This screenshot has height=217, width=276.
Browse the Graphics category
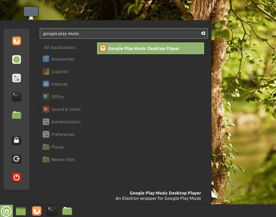(60, 72)
